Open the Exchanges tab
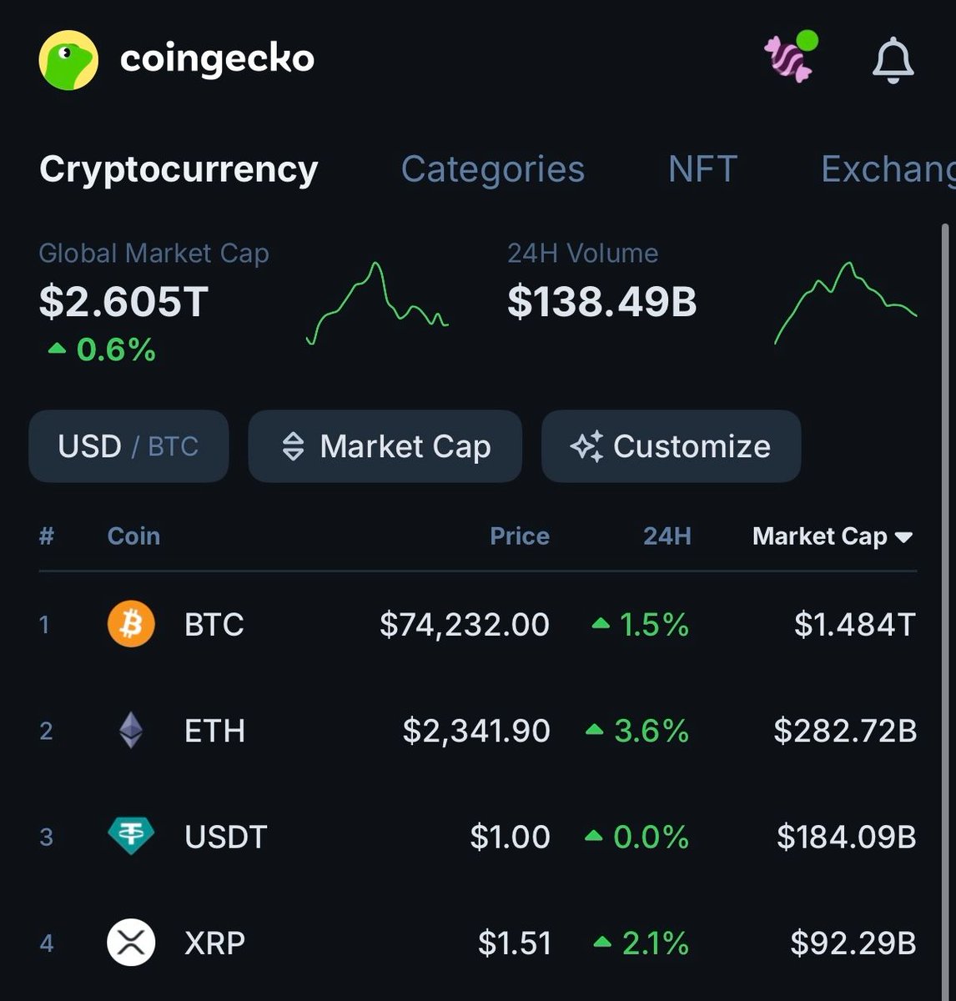The width and height of the screenshot is (956, 1001). [887, 169]
